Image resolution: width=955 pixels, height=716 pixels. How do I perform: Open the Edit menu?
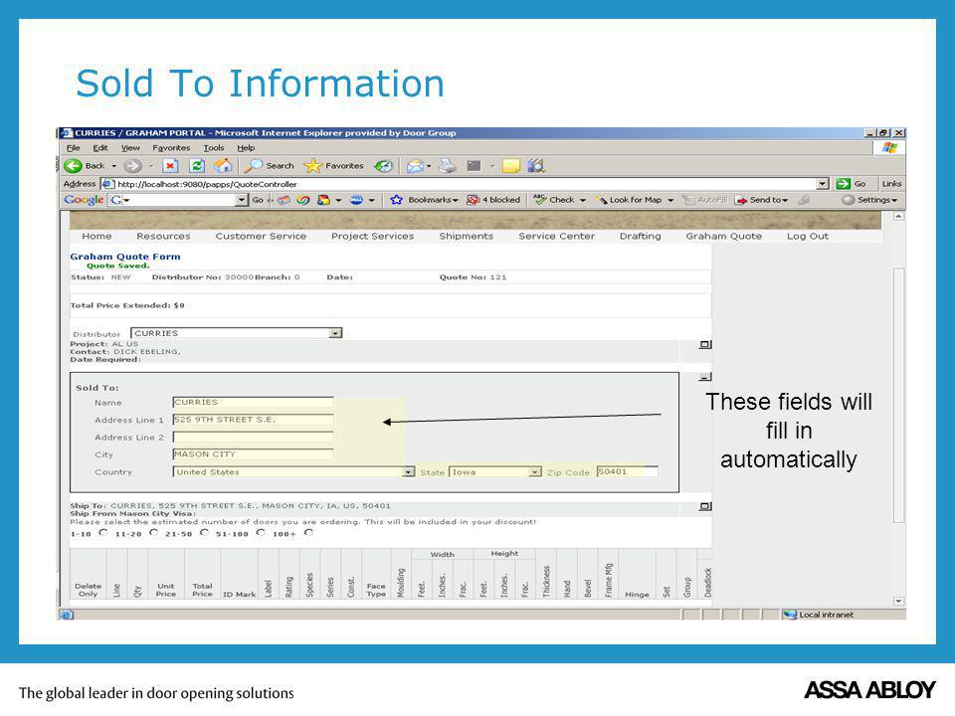coord(100,148)
